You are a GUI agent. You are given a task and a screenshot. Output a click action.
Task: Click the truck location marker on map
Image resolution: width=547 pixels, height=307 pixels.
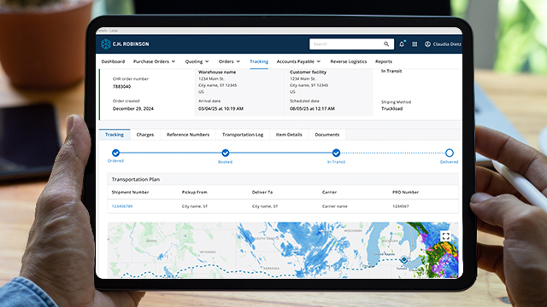pyautogui.click(x=404, y=259)
